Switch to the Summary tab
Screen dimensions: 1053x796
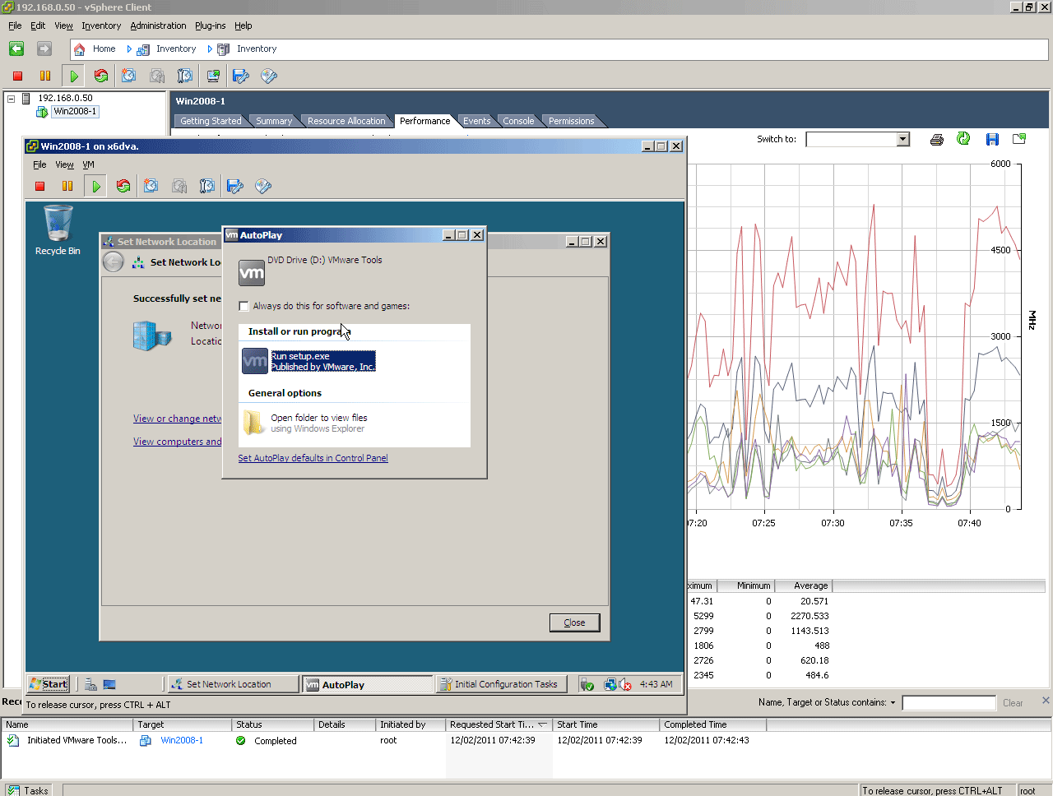273,121
